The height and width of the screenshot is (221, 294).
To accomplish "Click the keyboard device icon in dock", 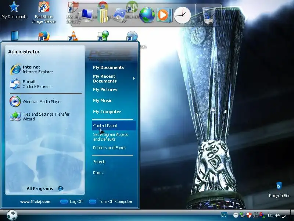I will [x=120, y=15].
